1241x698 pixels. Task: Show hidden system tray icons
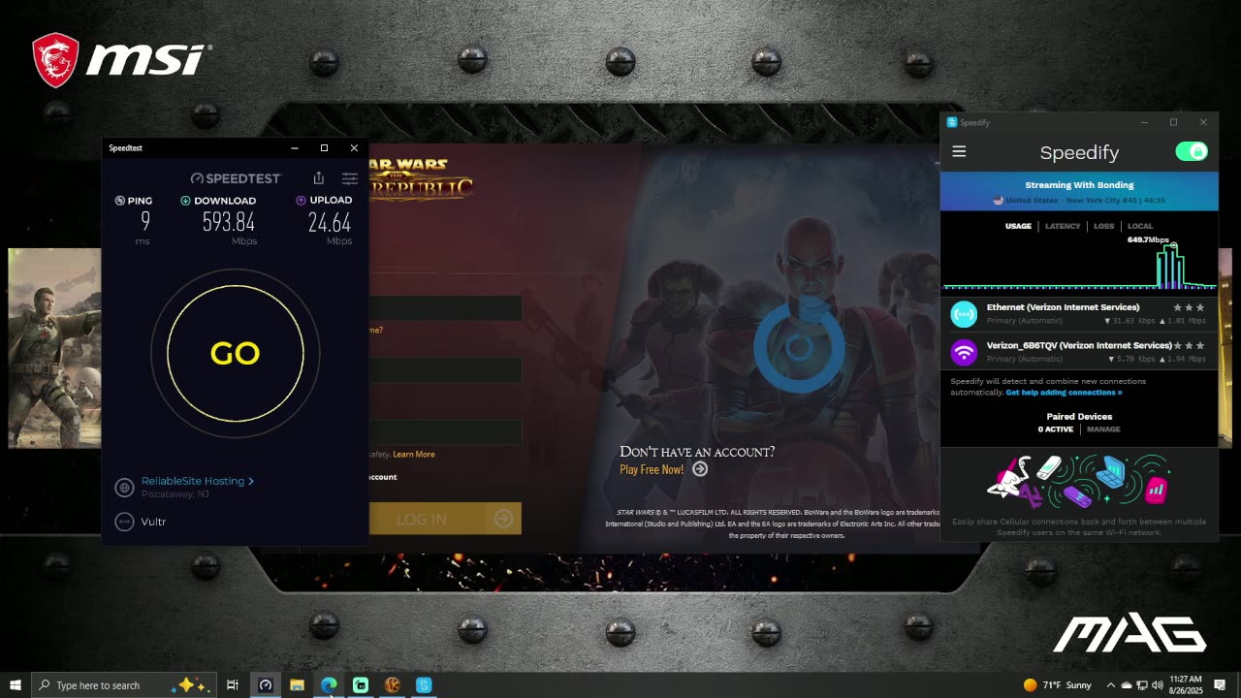tap(1111, 685)
